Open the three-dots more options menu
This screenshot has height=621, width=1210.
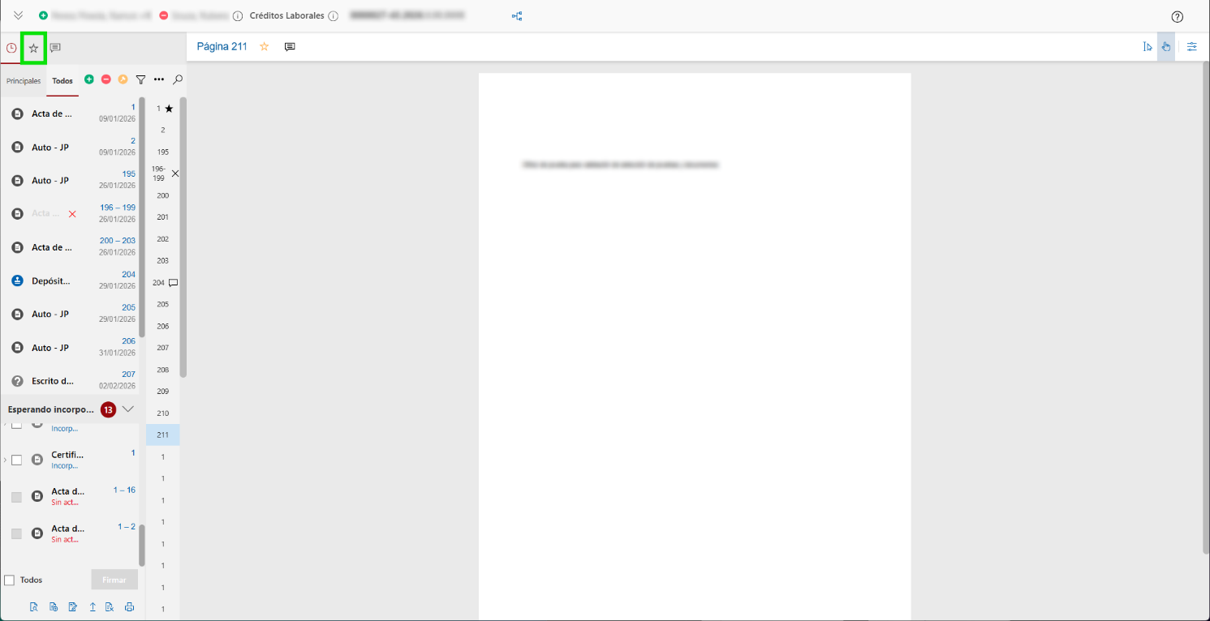coord(159,79)
